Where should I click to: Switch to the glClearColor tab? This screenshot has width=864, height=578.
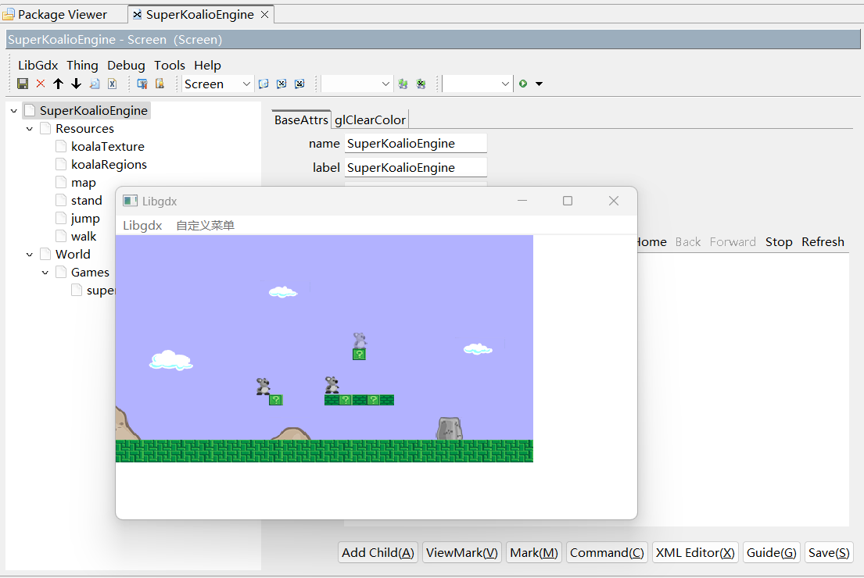370,120
